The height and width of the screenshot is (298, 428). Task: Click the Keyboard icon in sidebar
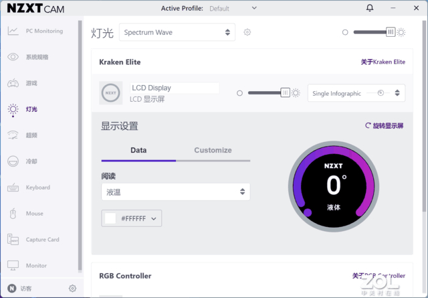13,188
